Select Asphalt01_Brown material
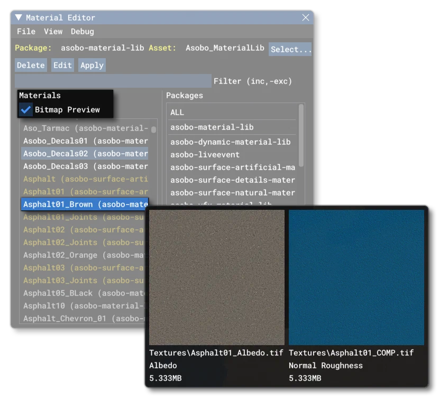 pos(85,204)
